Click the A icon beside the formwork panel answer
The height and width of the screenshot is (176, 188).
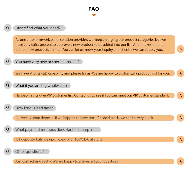point(180,49)
